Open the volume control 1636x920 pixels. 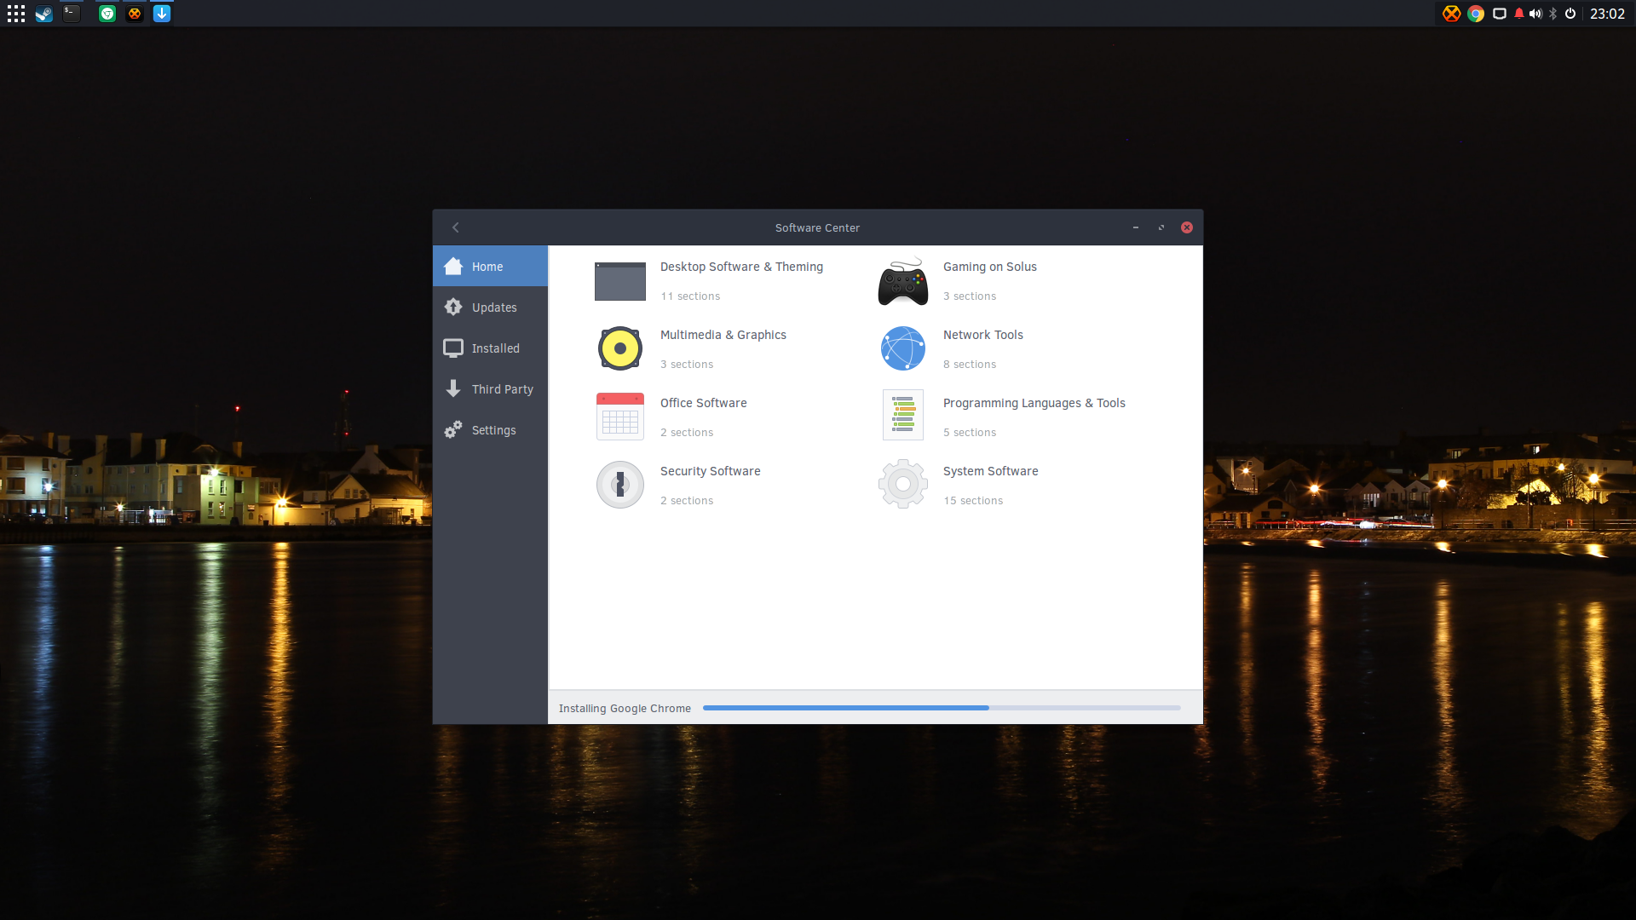click(x=1535, y=14)
